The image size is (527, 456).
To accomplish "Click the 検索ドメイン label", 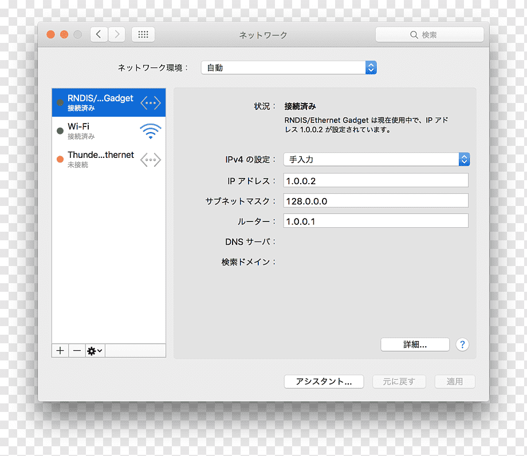I will click(x=248, y=262).
